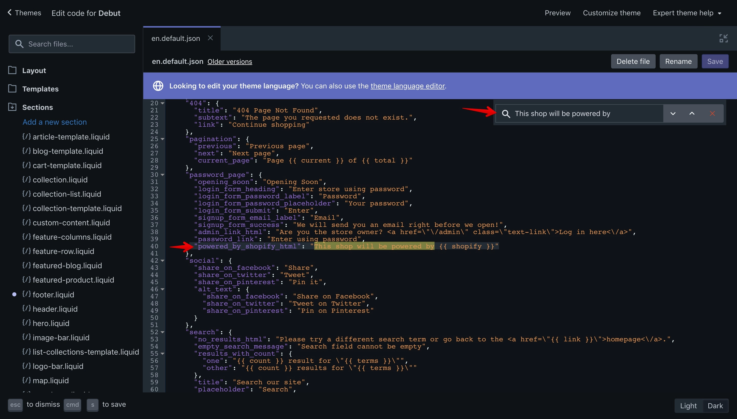The width and height of the screenshot is (737, 419).
Task: Save the file
Action: coord(715,61)
